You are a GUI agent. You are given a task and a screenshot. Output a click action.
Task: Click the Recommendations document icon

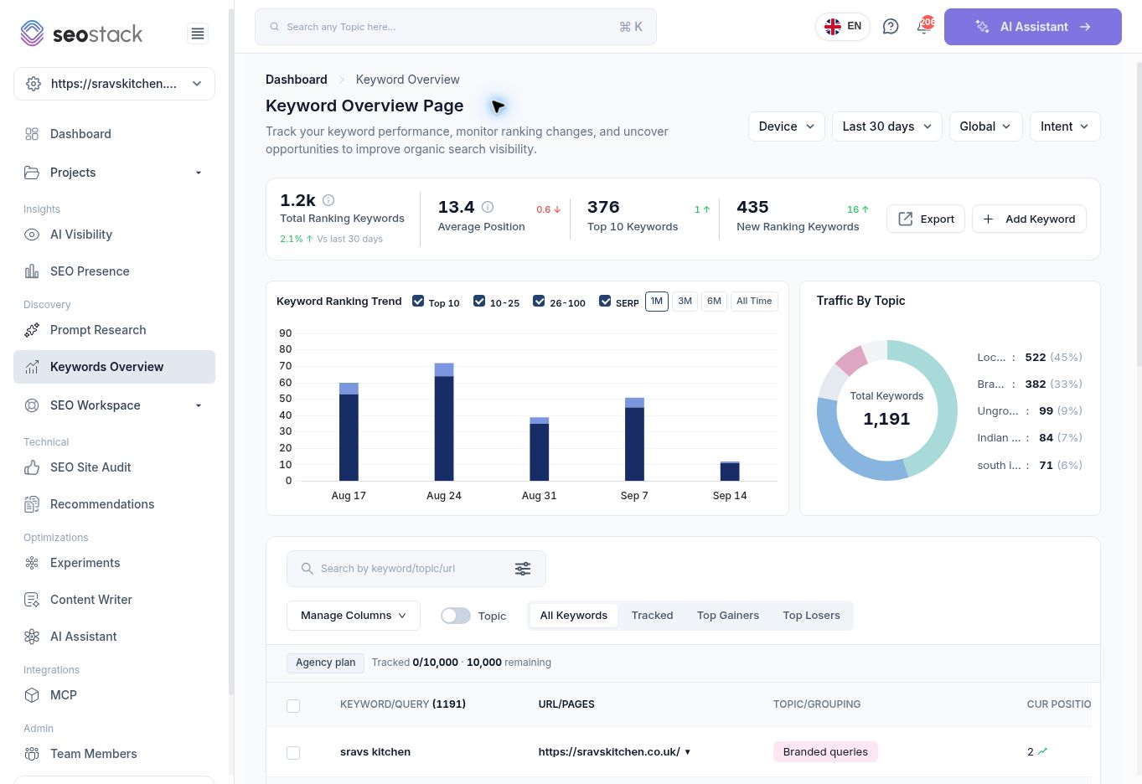(x=32, y=504)
